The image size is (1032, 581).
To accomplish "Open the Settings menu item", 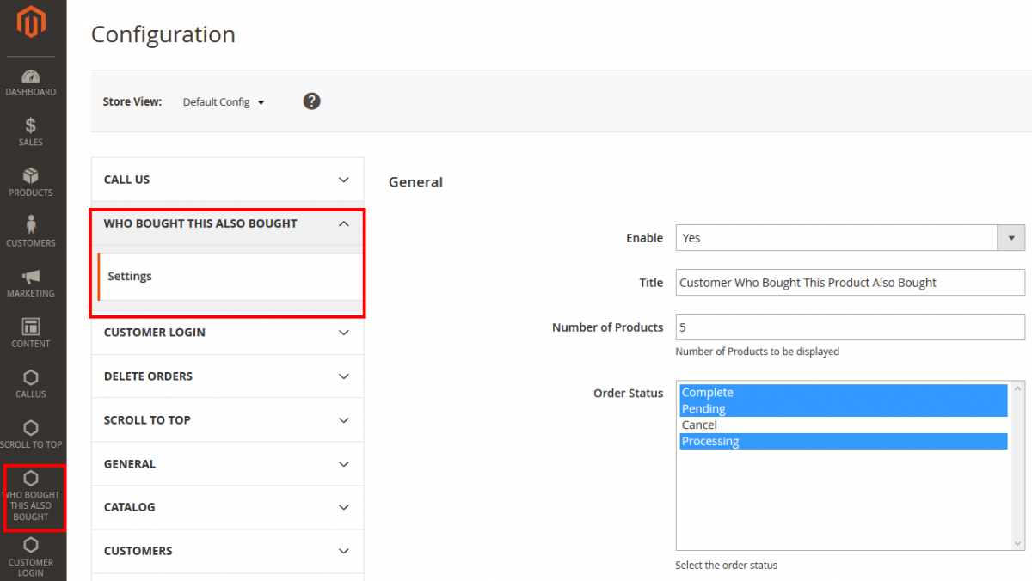I will click(x=130, y=276).
